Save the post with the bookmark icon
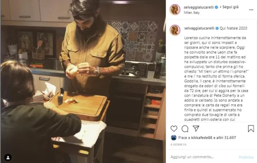Viewport: 257px width, 163px height. (251, 129)
